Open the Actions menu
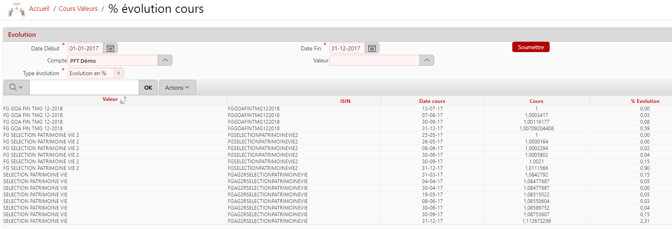Screen dimensions: 672x229 tap(177, 88)
